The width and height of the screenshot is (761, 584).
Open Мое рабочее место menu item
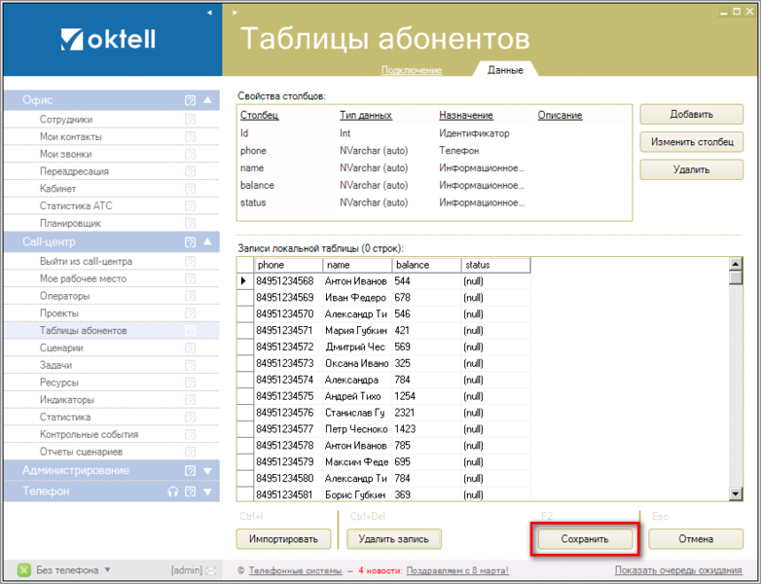[83, 278]
